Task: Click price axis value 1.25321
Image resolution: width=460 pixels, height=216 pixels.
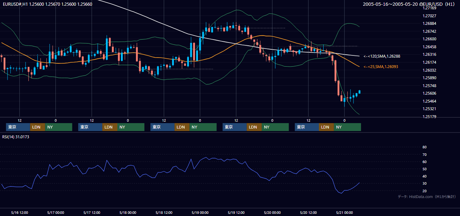Action: click(x=429, y=109)
